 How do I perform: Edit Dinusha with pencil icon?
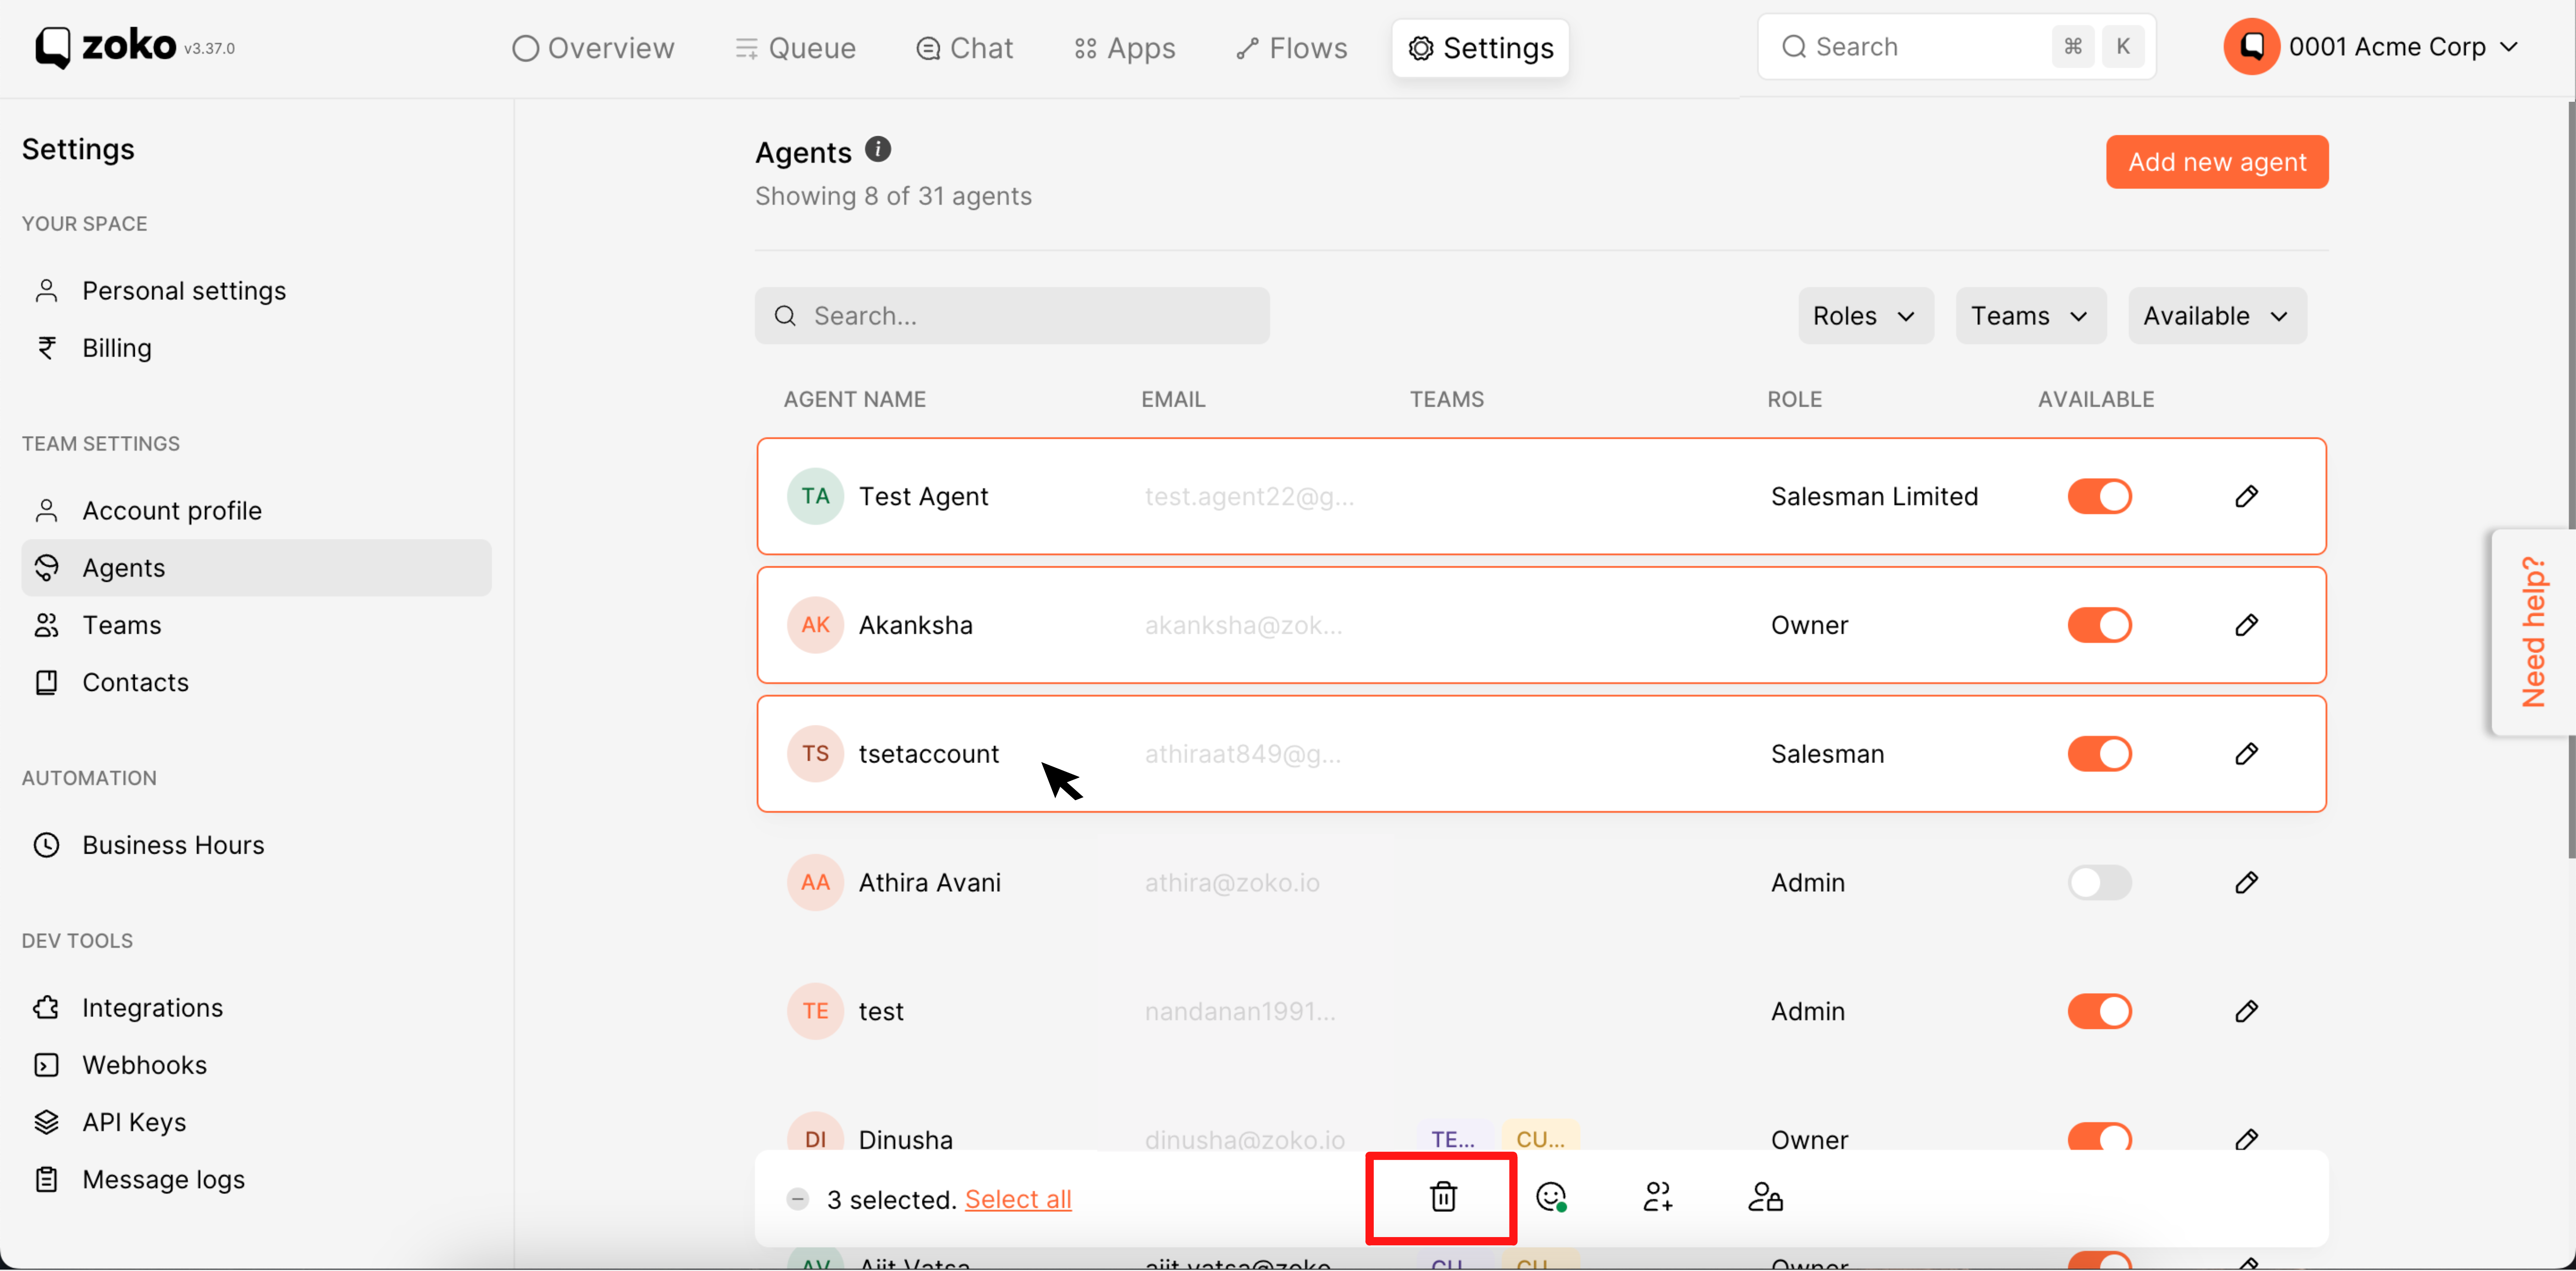point(2246,1138)
